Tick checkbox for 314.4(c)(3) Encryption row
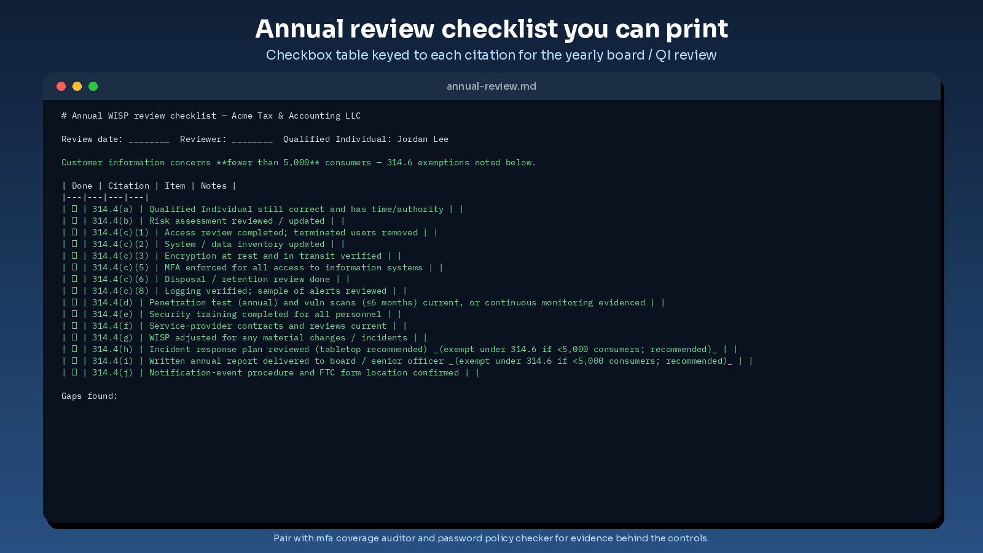This screenshot has height=553, width=983. [74, 256]
